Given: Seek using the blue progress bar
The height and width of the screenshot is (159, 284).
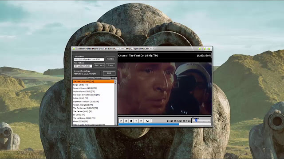Looking at the screenshot, I should coord(165,124).
